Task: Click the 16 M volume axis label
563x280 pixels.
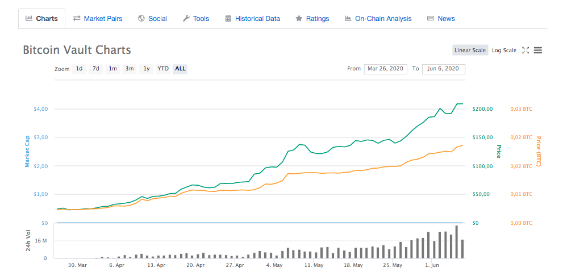Action: click(41, 241)
